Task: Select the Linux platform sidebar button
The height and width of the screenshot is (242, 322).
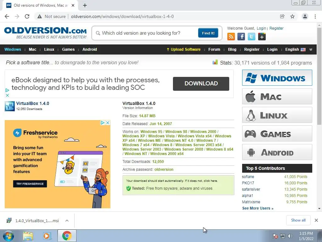Action: (277, 115)
